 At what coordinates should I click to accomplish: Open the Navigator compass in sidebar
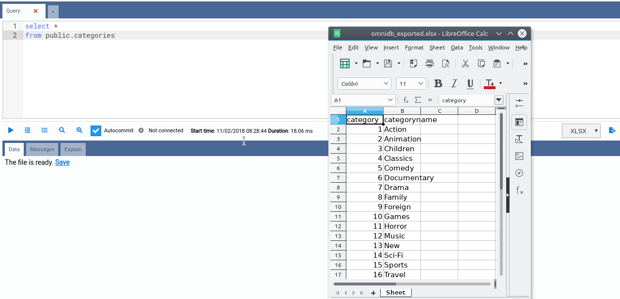tap(519, 173)
